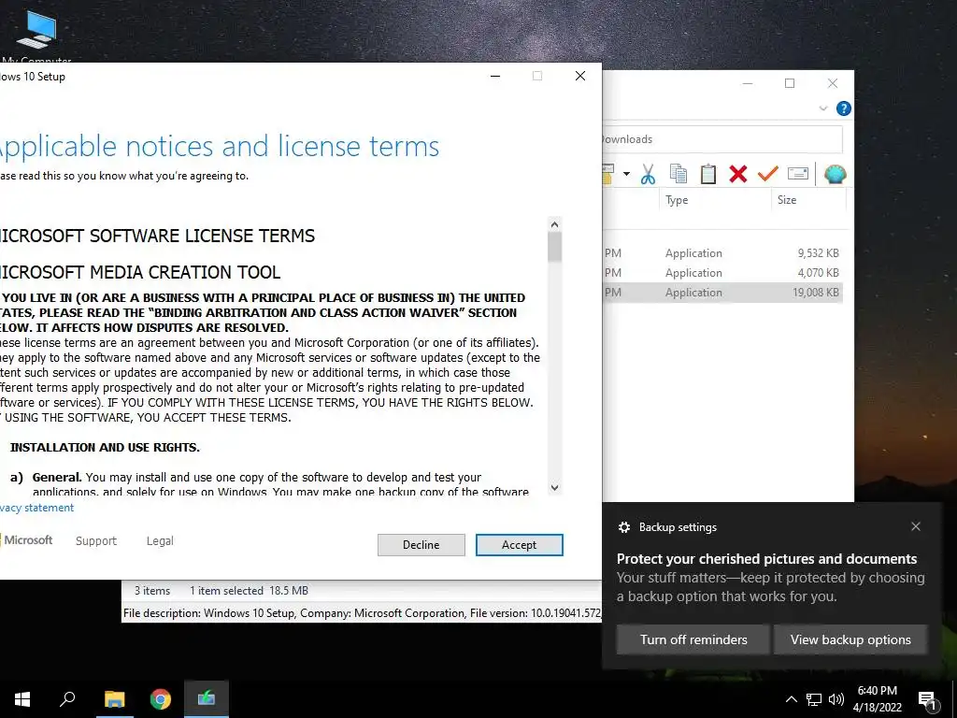This screenshot has width=957, height=718.
Task: Open the blue Help question mark icon
Action: point(844,108)
